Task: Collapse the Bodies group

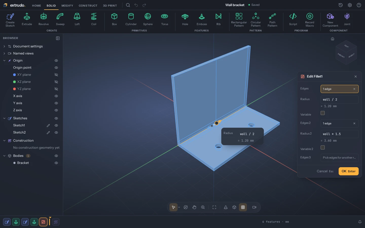Action: tap(4, 156)
